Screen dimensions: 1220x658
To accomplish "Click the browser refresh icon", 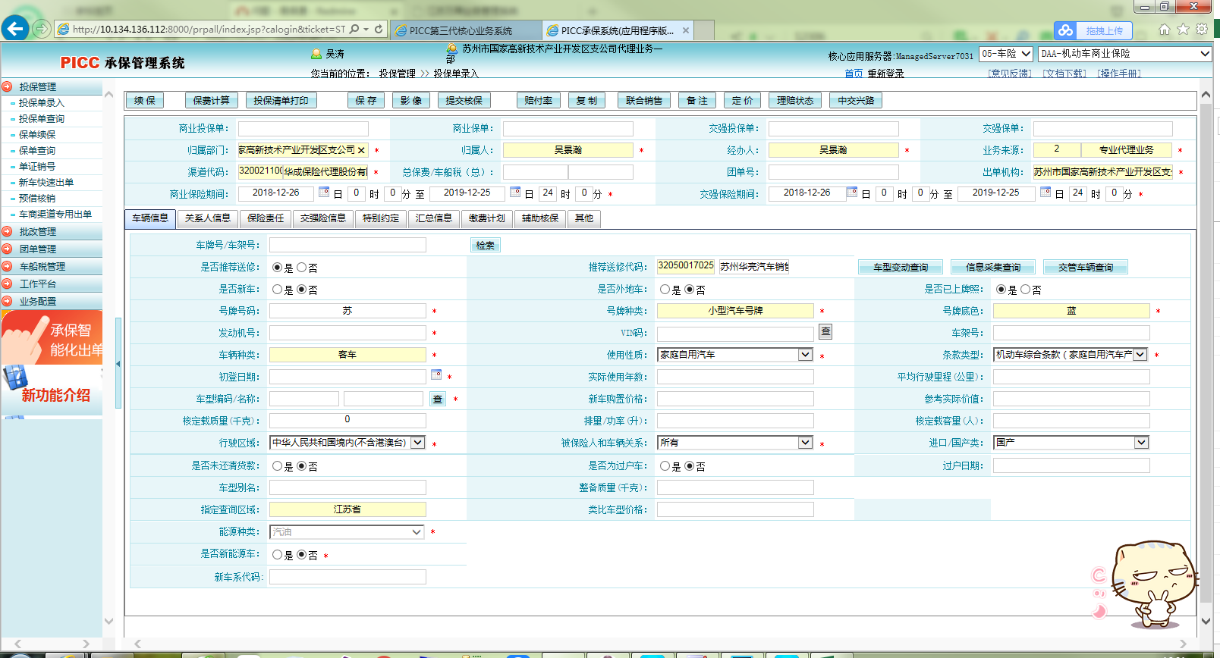I will pos(379,30).
